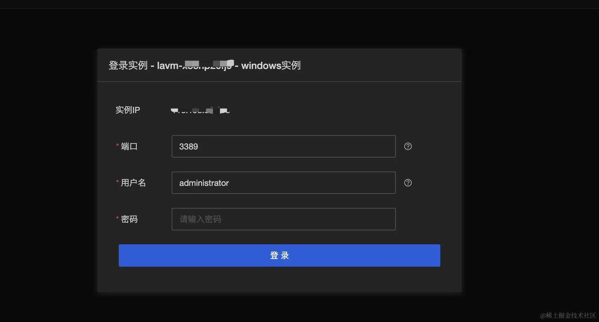
Task: Click the 用户名 field label
Action: (x=133, y=183)
